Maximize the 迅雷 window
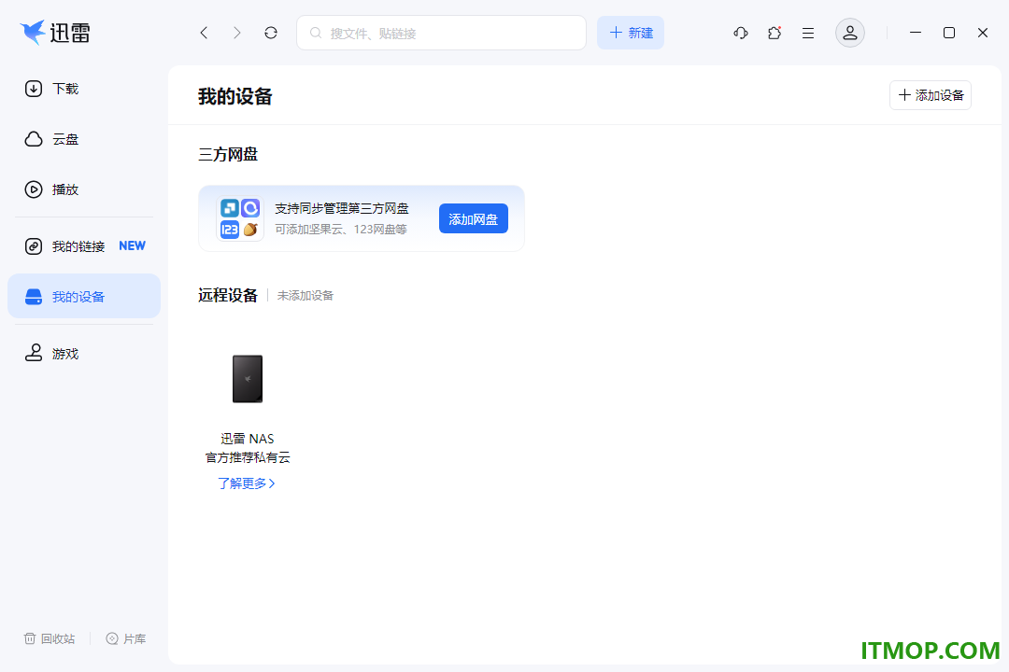1009x672 pixels. [949, 33]
